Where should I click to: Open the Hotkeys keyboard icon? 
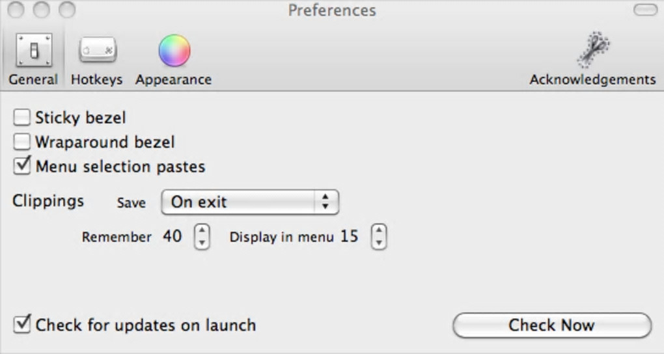97,51
